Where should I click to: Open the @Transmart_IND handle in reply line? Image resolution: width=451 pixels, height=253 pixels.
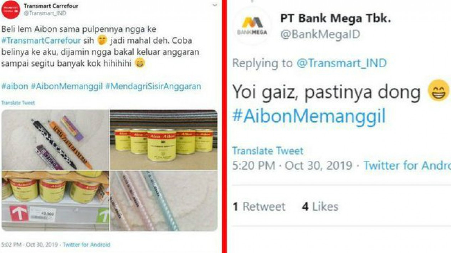click(x=342, y=63)
